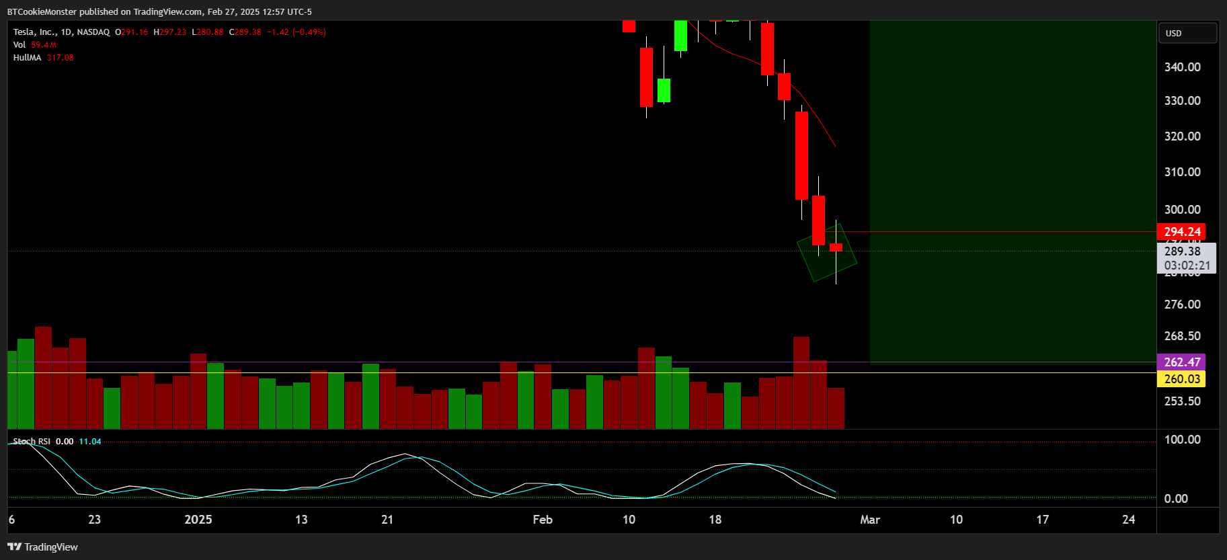
Task: Click the open value O291.16
Action: (131, 32)
